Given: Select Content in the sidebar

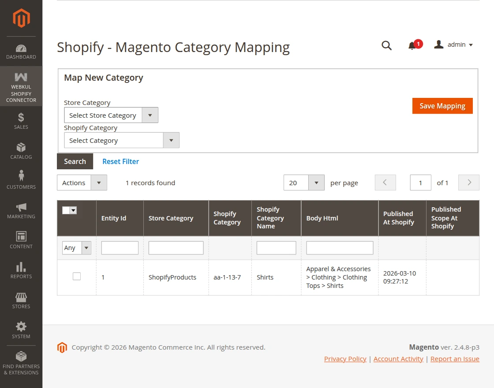Looking at the screenshot, I should point(21,240).
